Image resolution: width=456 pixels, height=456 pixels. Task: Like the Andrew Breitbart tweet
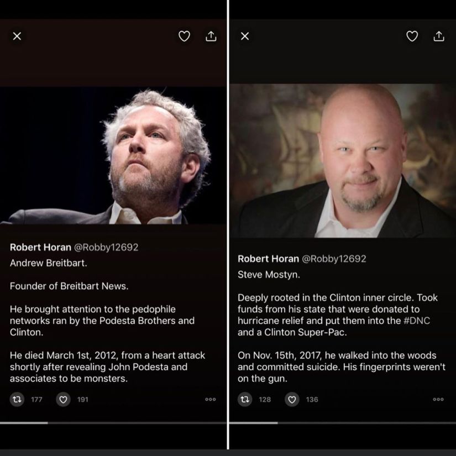63,399
